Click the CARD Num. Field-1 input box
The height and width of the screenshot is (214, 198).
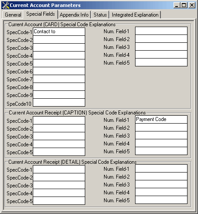[x=161, y=31]
